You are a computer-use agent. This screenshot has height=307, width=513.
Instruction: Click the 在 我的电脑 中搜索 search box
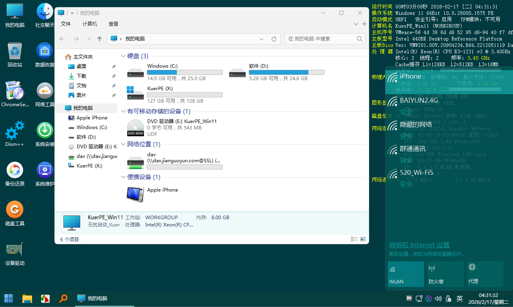pyautogui.click(x=321, y=39)
